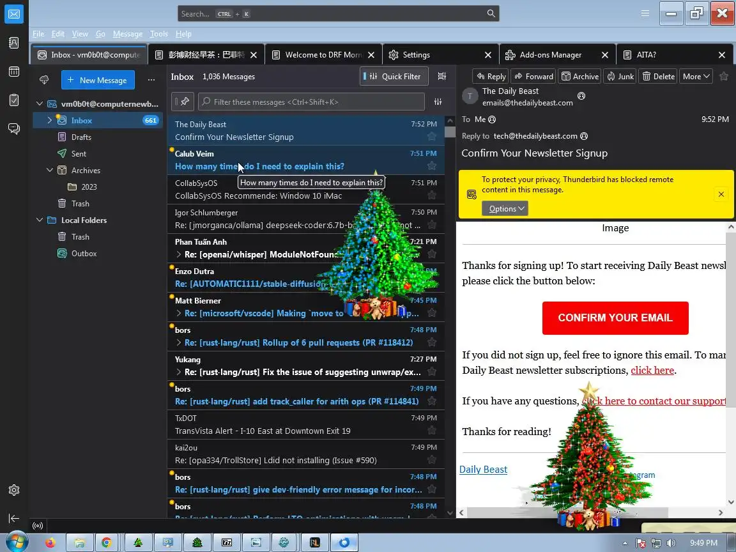Open 7-Zip from the taskbar
The height and width of the screenshot is (552, 736).
(x=227, y=542)
